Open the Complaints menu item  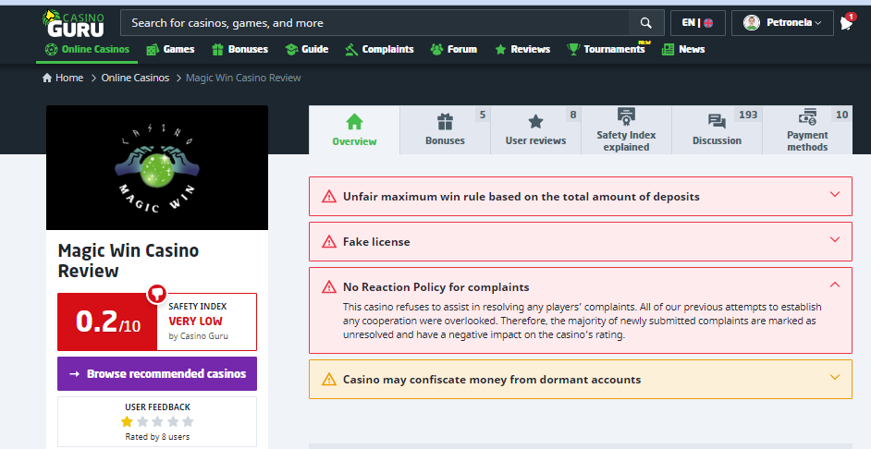[x=379, y=50]
